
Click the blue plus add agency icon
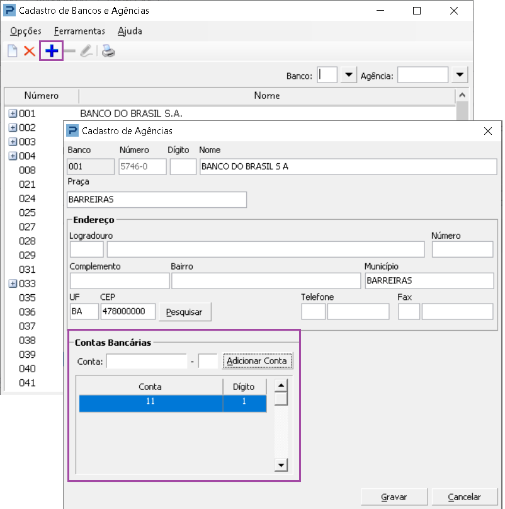pyautogui.click(x=51, y=51)
